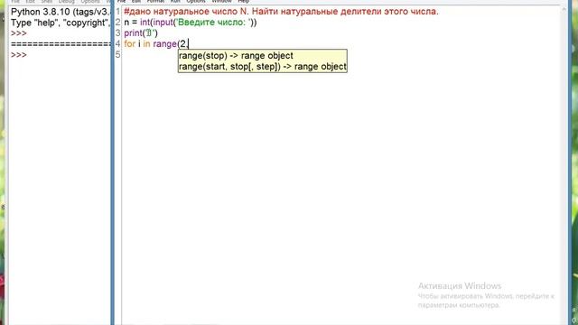Click line number 2 in the editor gutter
Screen dimensions: 578x325
[118, 22]
